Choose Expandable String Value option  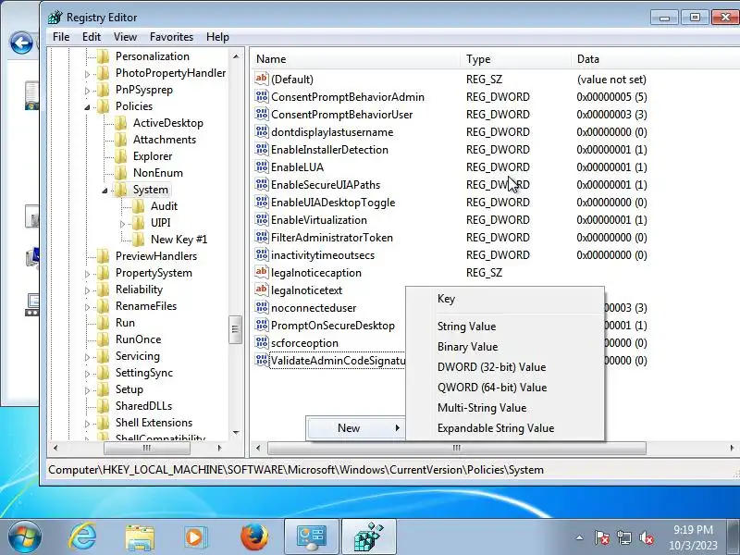[x=505, y=427]
